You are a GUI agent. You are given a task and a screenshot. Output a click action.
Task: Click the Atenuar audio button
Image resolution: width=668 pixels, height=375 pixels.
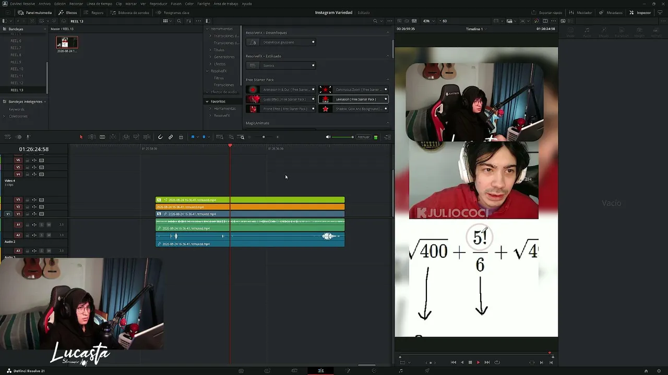363,137
